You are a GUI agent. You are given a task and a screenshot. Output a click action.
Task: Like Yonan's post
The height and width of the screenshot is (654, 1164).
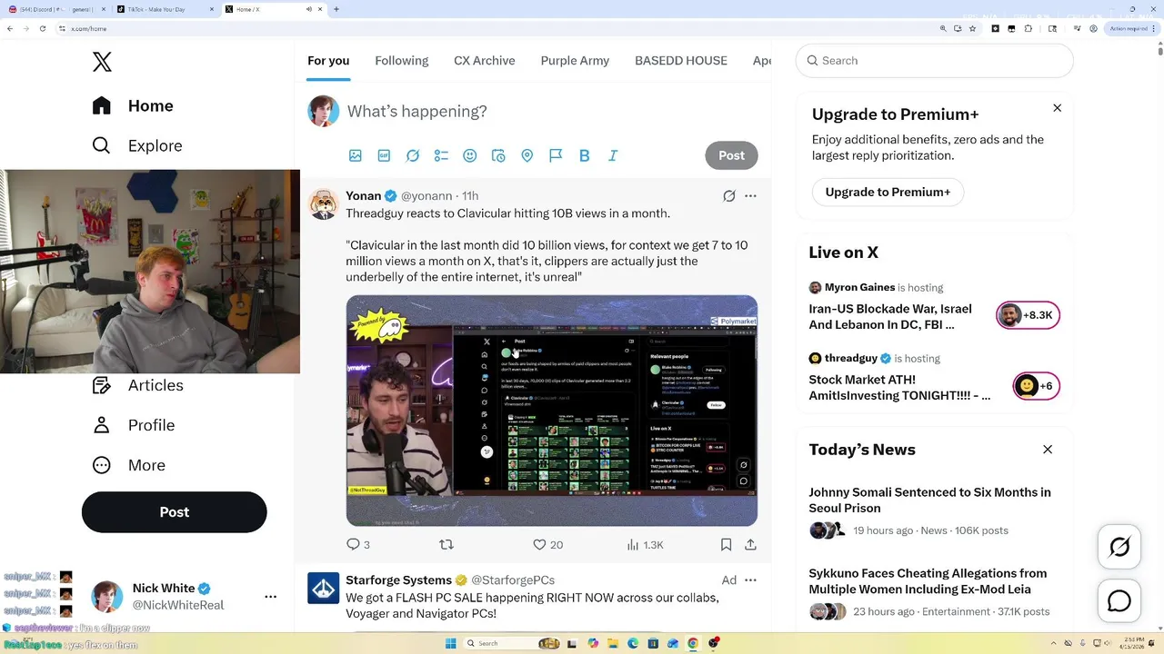click(539, 544)
